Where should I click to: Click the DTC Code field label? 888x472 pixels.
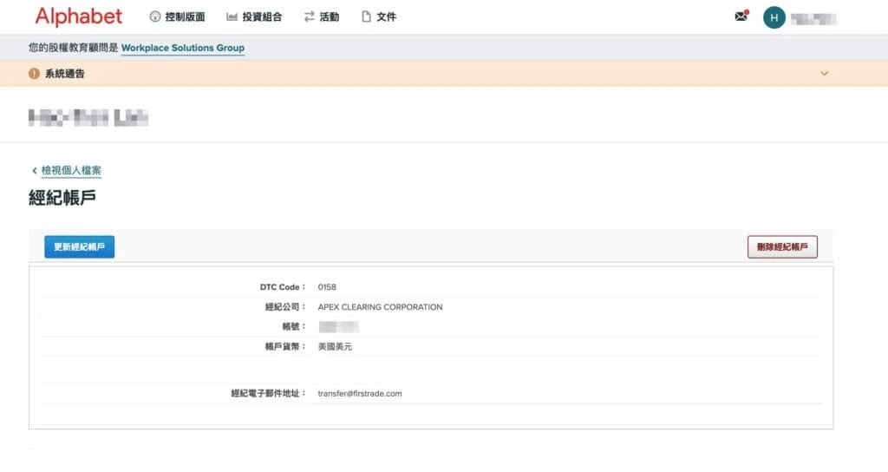283,287
